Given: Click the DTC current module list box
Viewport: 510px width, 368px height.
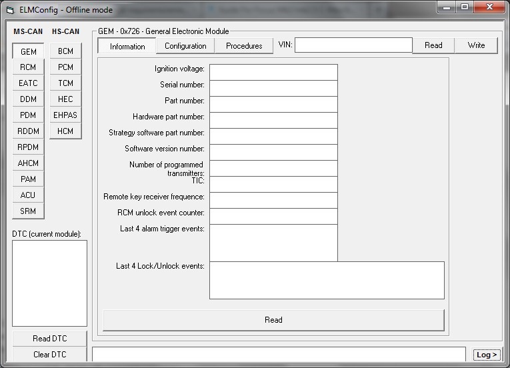Looking at the screenshot, I should pyautogui.click(x=49, y=283).
